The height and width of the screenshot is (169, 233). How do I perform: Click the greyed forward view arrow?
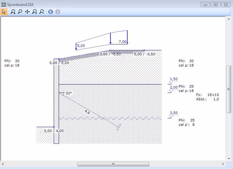click(58, 12)
